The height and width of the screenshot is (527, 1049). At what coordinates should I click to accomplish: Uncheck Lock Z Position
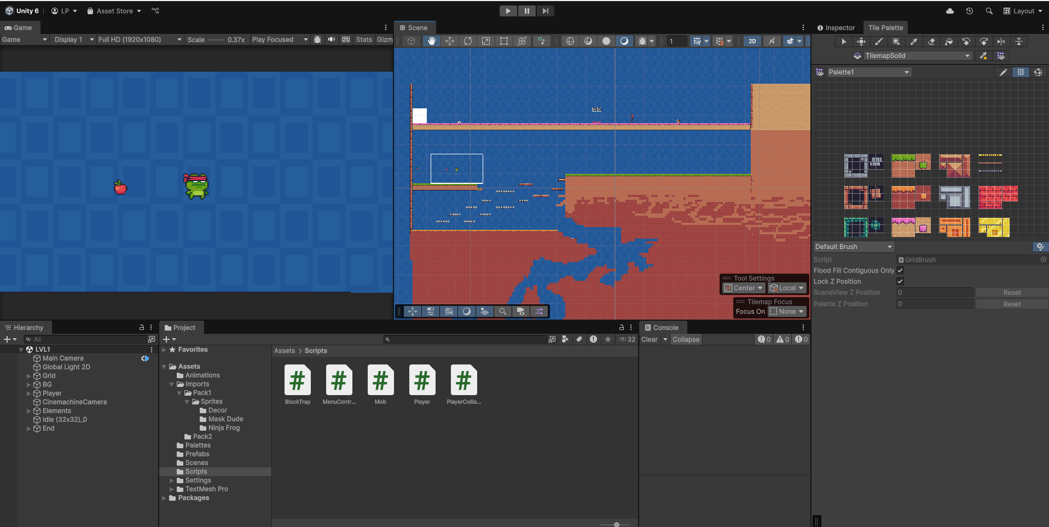(900, 281)
